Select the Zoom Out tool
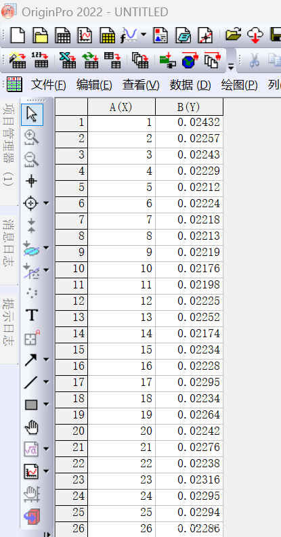This screenshot has height=537, width=281. [31, 159]
